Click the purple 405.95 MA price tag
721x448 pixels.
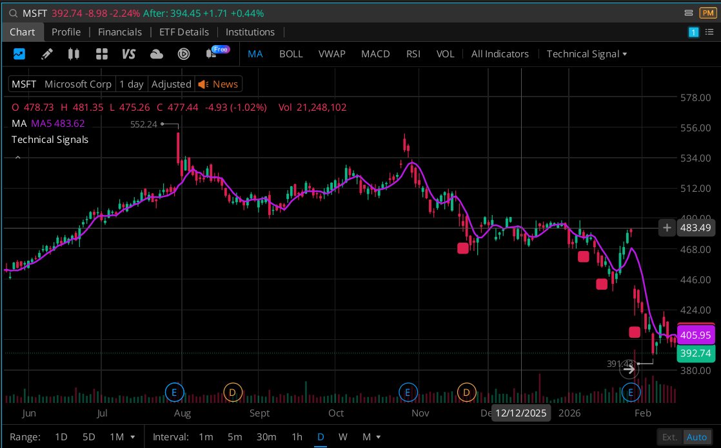[x=696, y=335]
